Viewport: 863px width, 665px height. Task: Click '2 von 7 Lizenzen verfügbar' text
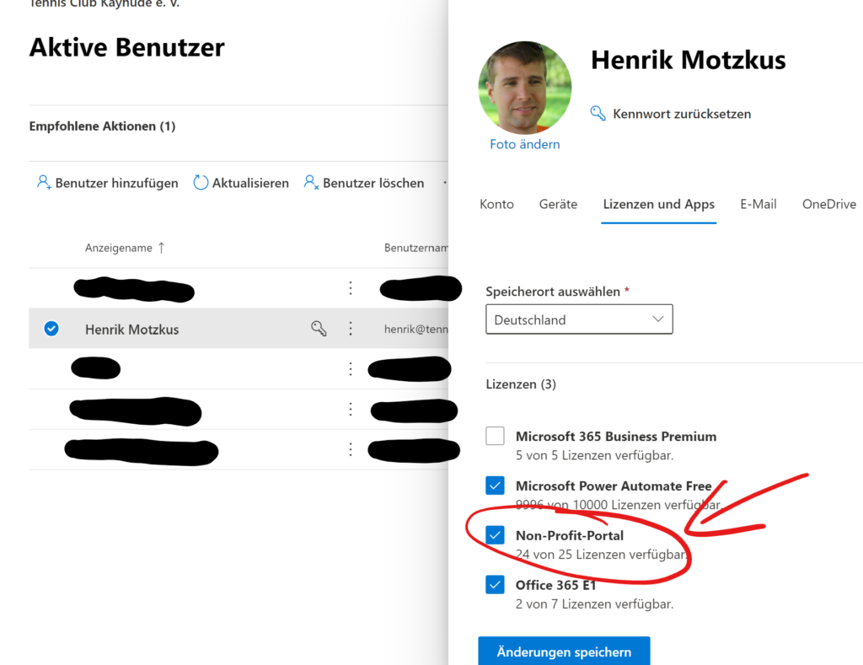click(594, 604)
